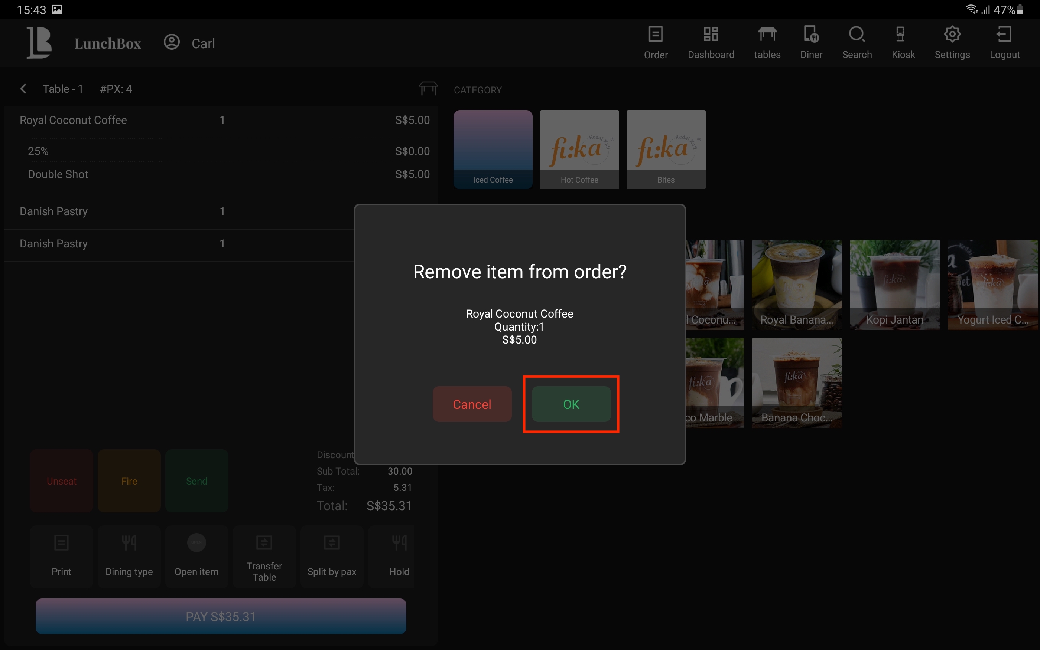Viewport: 1040px width, 650px height.
Task: Tap the Royal Banana product thumbnail
Action: 796,285
